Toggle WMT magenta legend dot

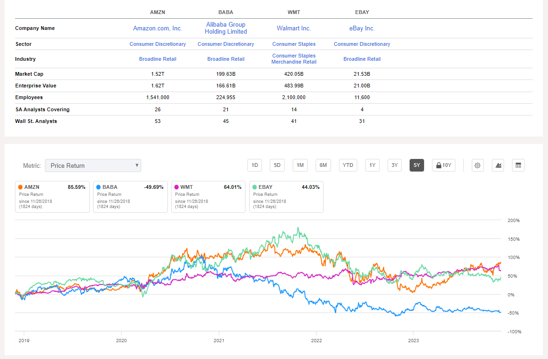click(176, 187)
